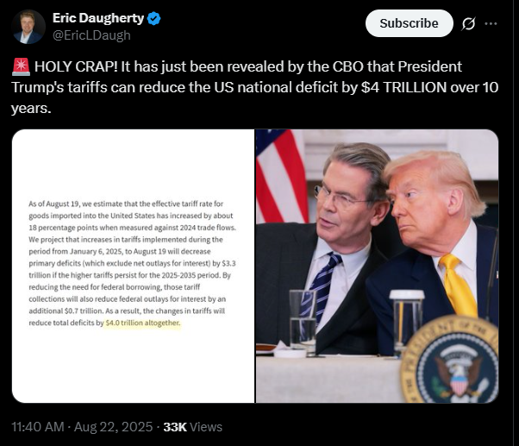Click the blue verified checkmark badge
Image resolution: width=519 pixels, height=446 pixels.
153,18
